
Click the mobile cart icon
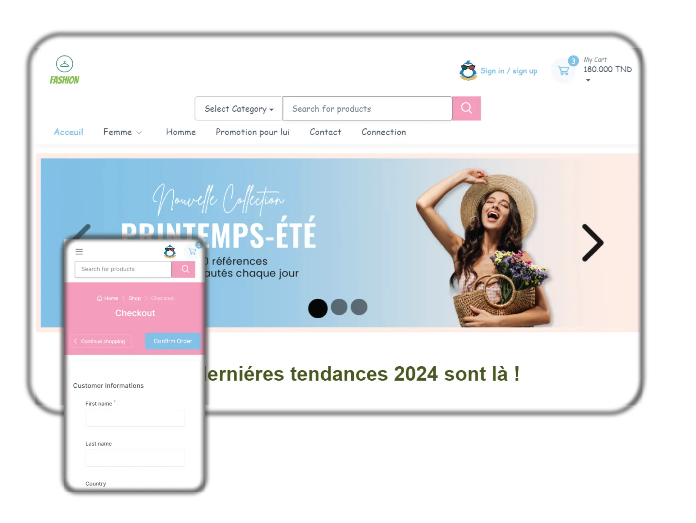[193, 251]
